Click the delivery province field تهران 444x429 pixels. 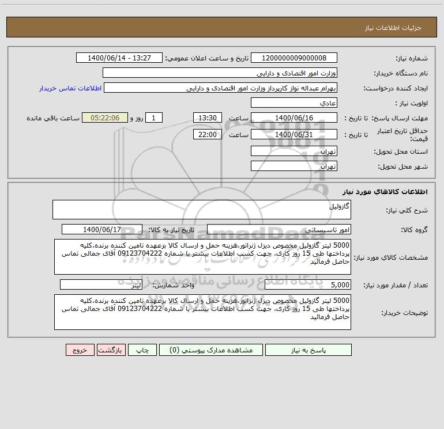click(x=294, y=151)
